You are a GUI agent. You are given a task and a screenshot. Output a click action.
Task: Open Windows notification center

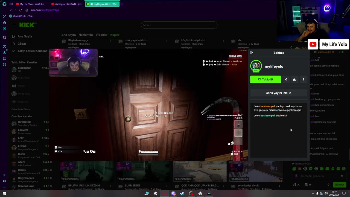(344, 193)
